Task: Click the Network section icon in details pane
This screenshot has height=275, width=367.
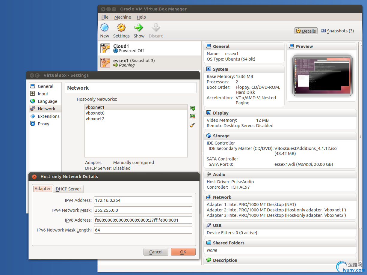Action: pos(209,197)
